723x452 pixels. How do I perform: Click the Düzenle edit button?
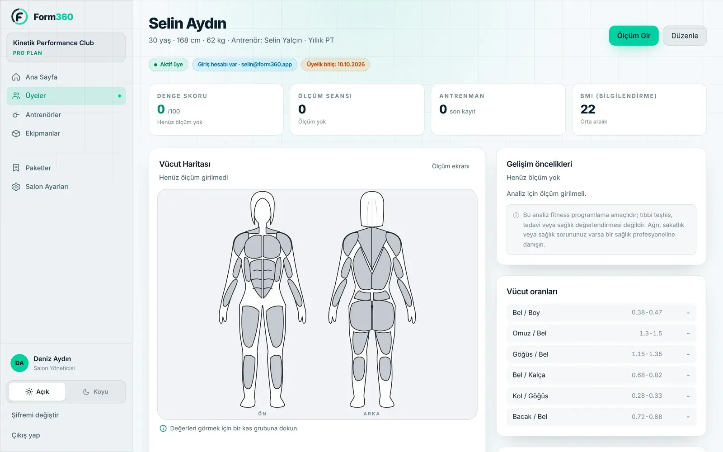(x=685, y=36)
